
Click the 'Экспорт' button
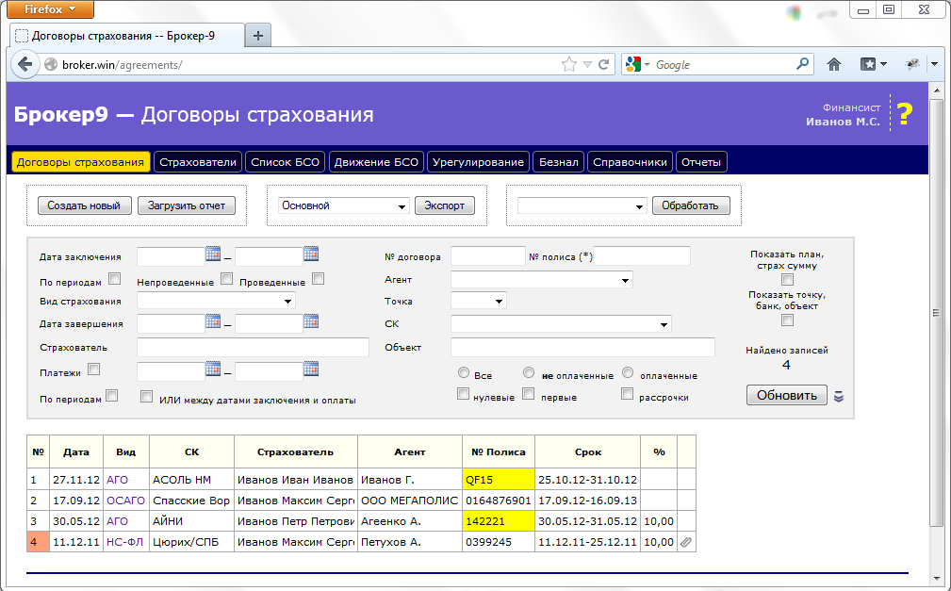(445, 205)
